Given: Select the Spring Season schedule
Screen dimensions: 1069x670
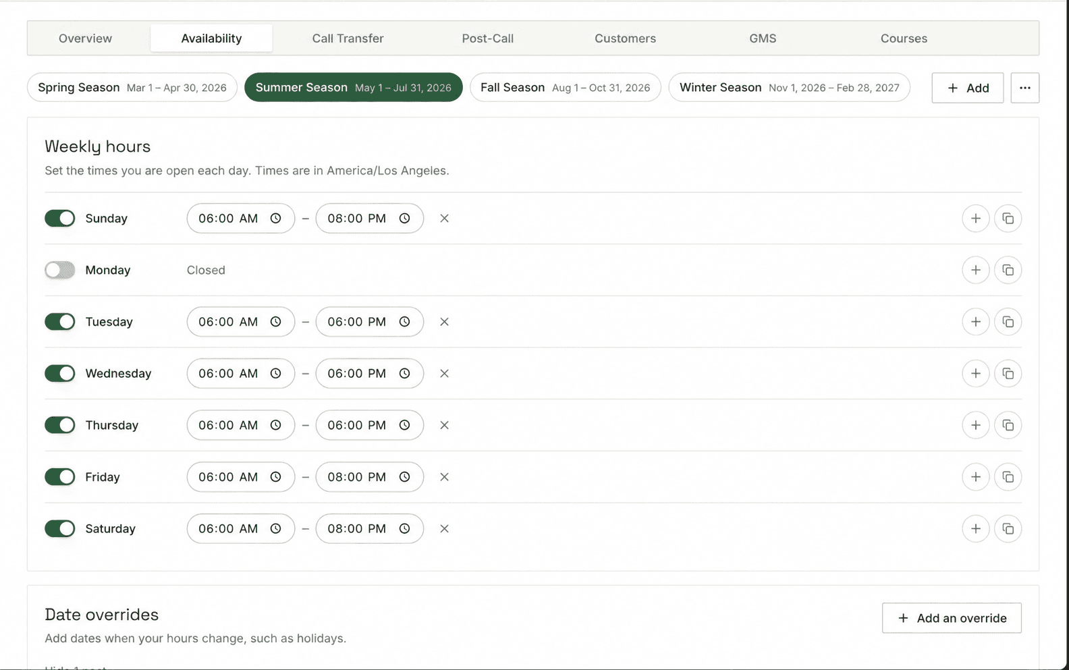Looking at the screenshot, I should pos(132,88).
